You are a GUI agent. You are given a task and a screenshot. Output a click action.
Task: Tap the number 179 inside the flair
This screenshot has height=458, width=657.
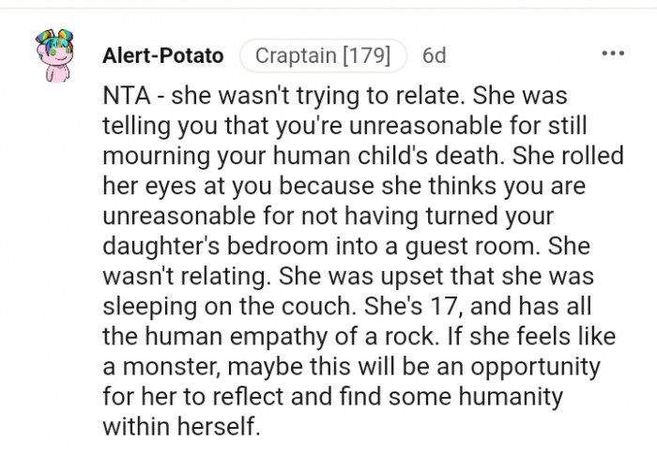coord(367,55)
